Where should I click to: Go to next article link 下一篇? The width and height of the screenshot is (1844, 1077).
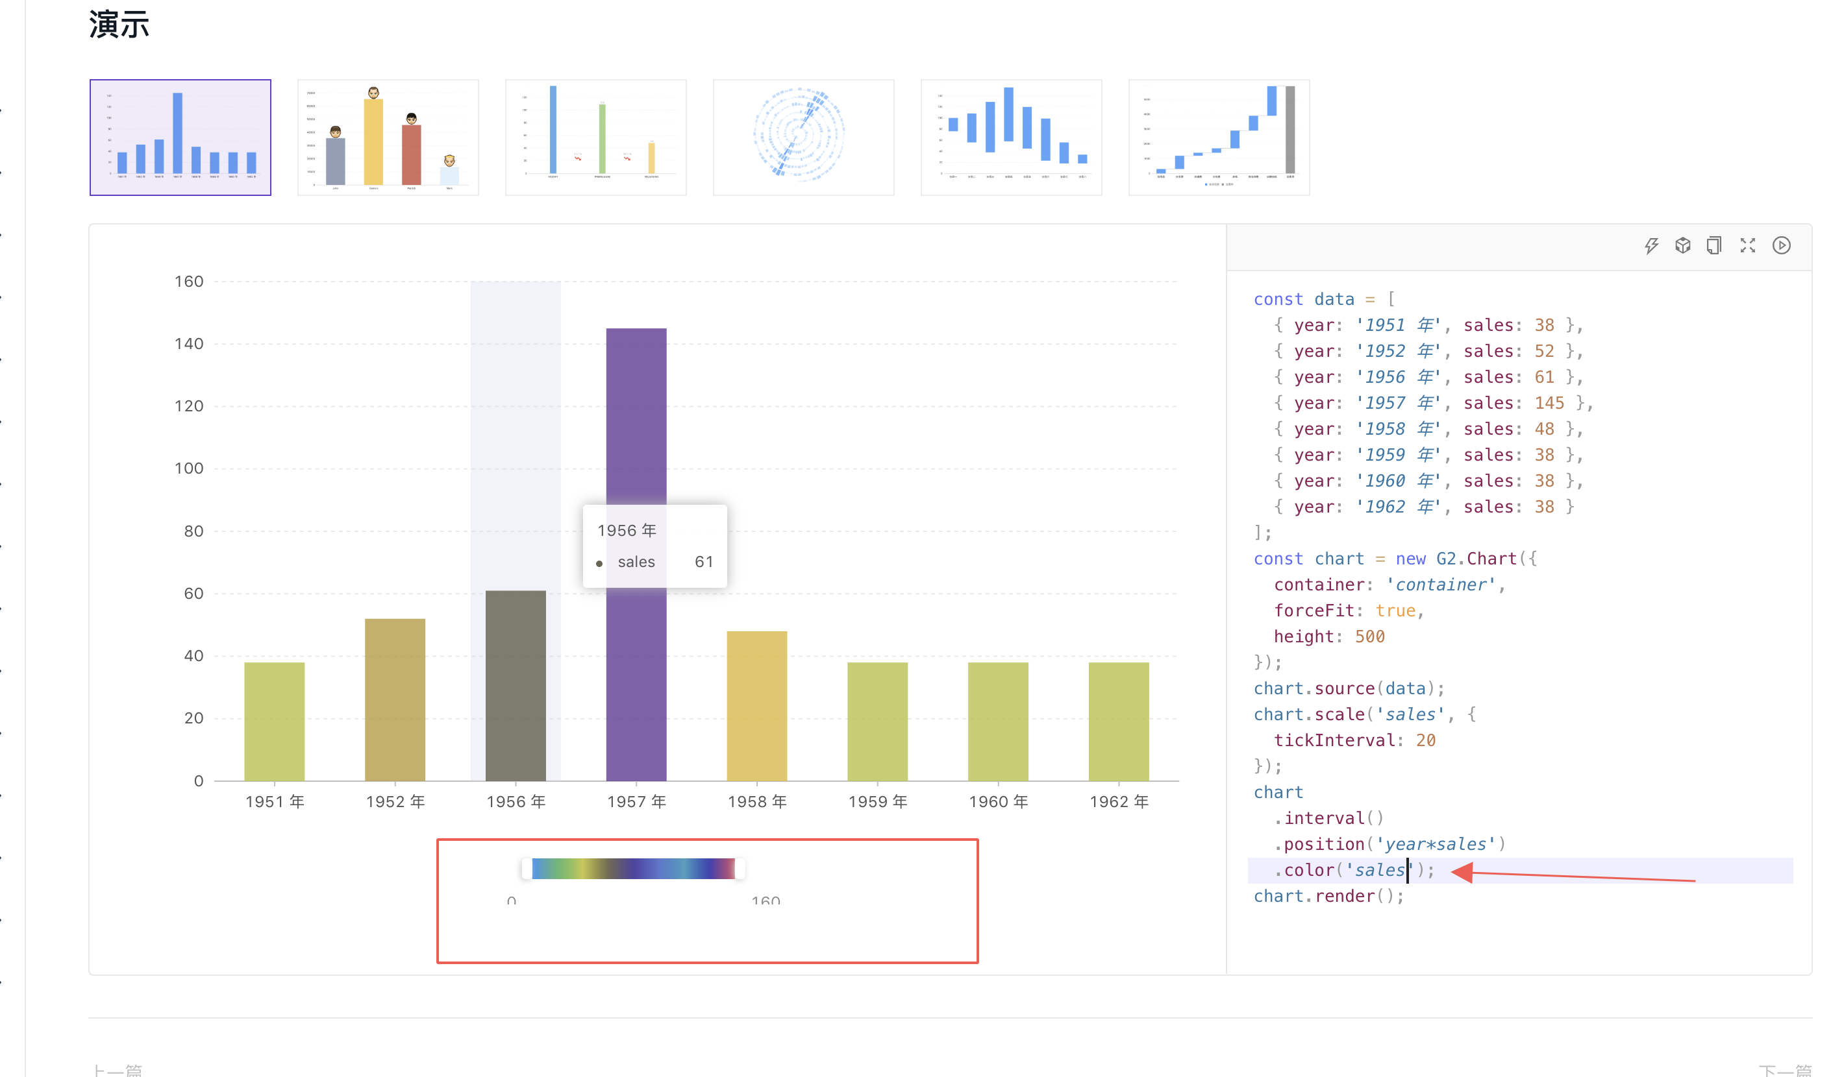pos(1784,1070)
